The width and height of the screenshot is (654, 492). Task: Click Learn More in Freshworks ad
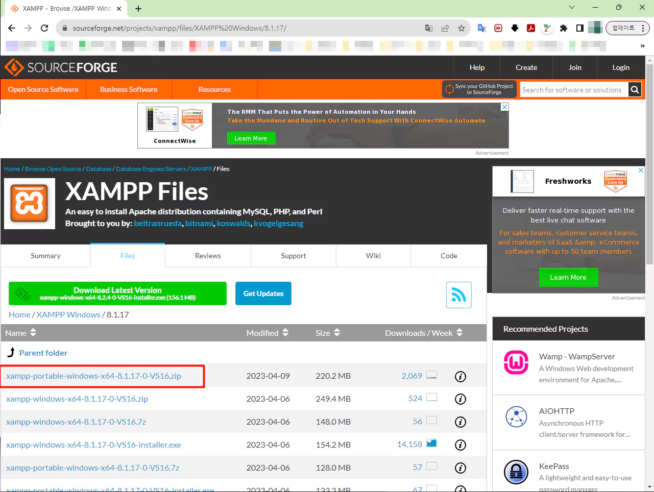[568, 277]
